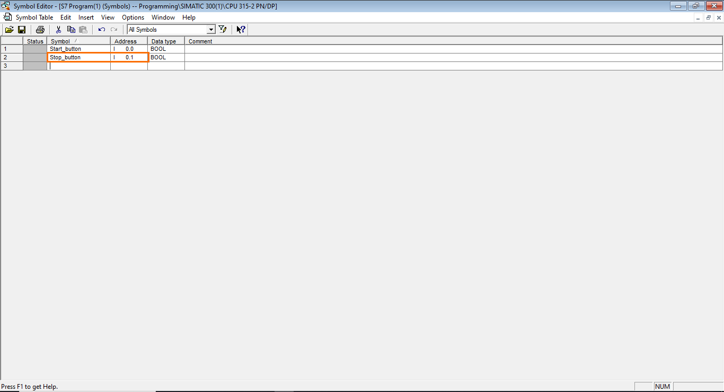
Task: Click the empty symbol field in row 3
Action: (78, 66)
